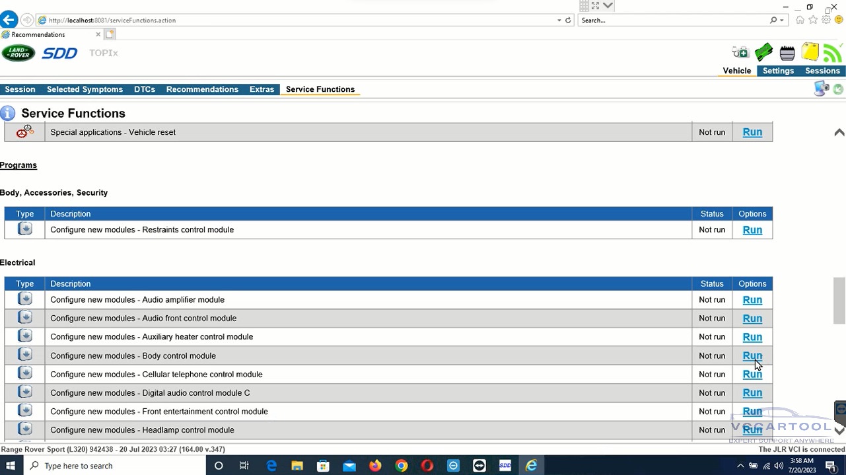
Task: Click the browser Search input field
Action: pos(674,20)
